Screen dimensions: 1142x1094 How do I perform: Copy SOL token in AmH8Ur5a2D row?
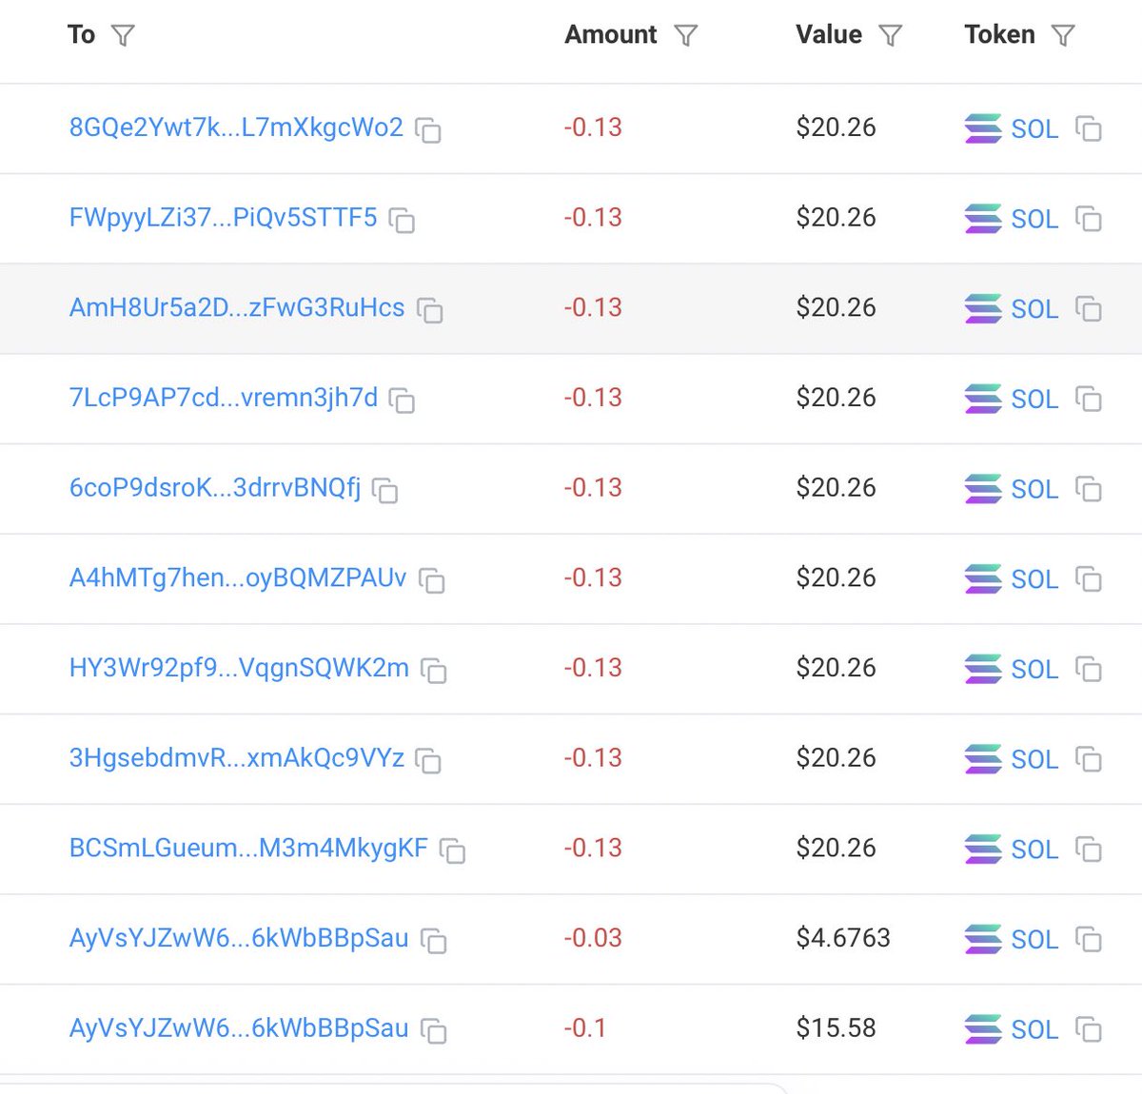pyautogui.click(x=1089, y=309)
